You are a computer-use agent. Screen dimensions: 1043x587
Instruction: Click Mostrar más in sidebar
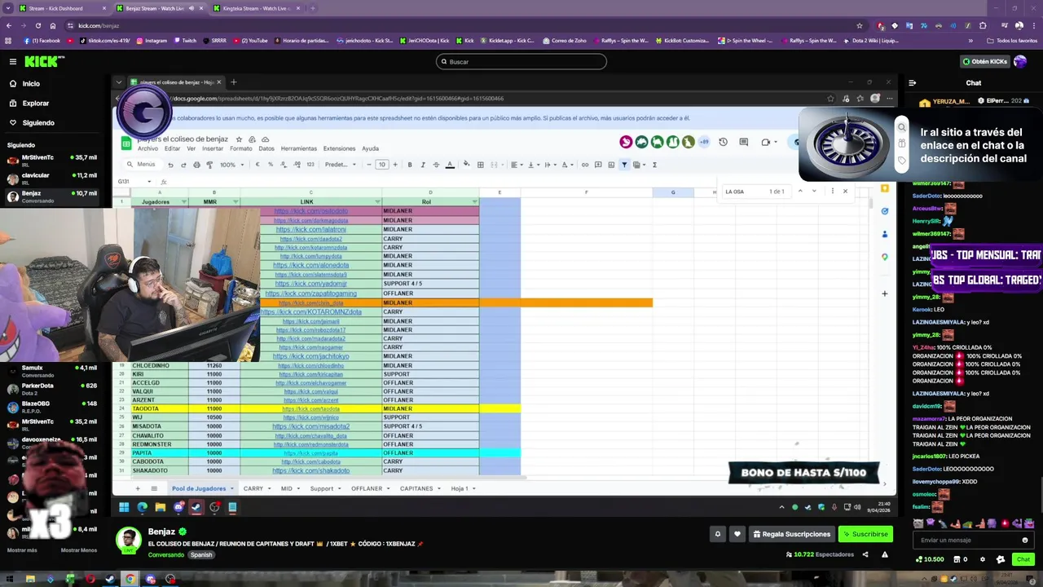(22, 550)
